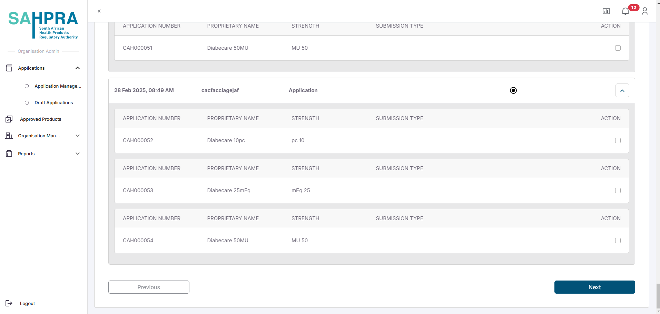Click the Approved Products icon

[x=9, y=119]
